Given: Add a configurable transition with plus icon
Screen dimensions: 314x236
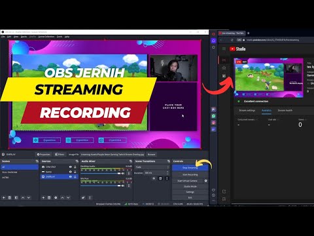Looking at the screenshot, I should [154, 178].
